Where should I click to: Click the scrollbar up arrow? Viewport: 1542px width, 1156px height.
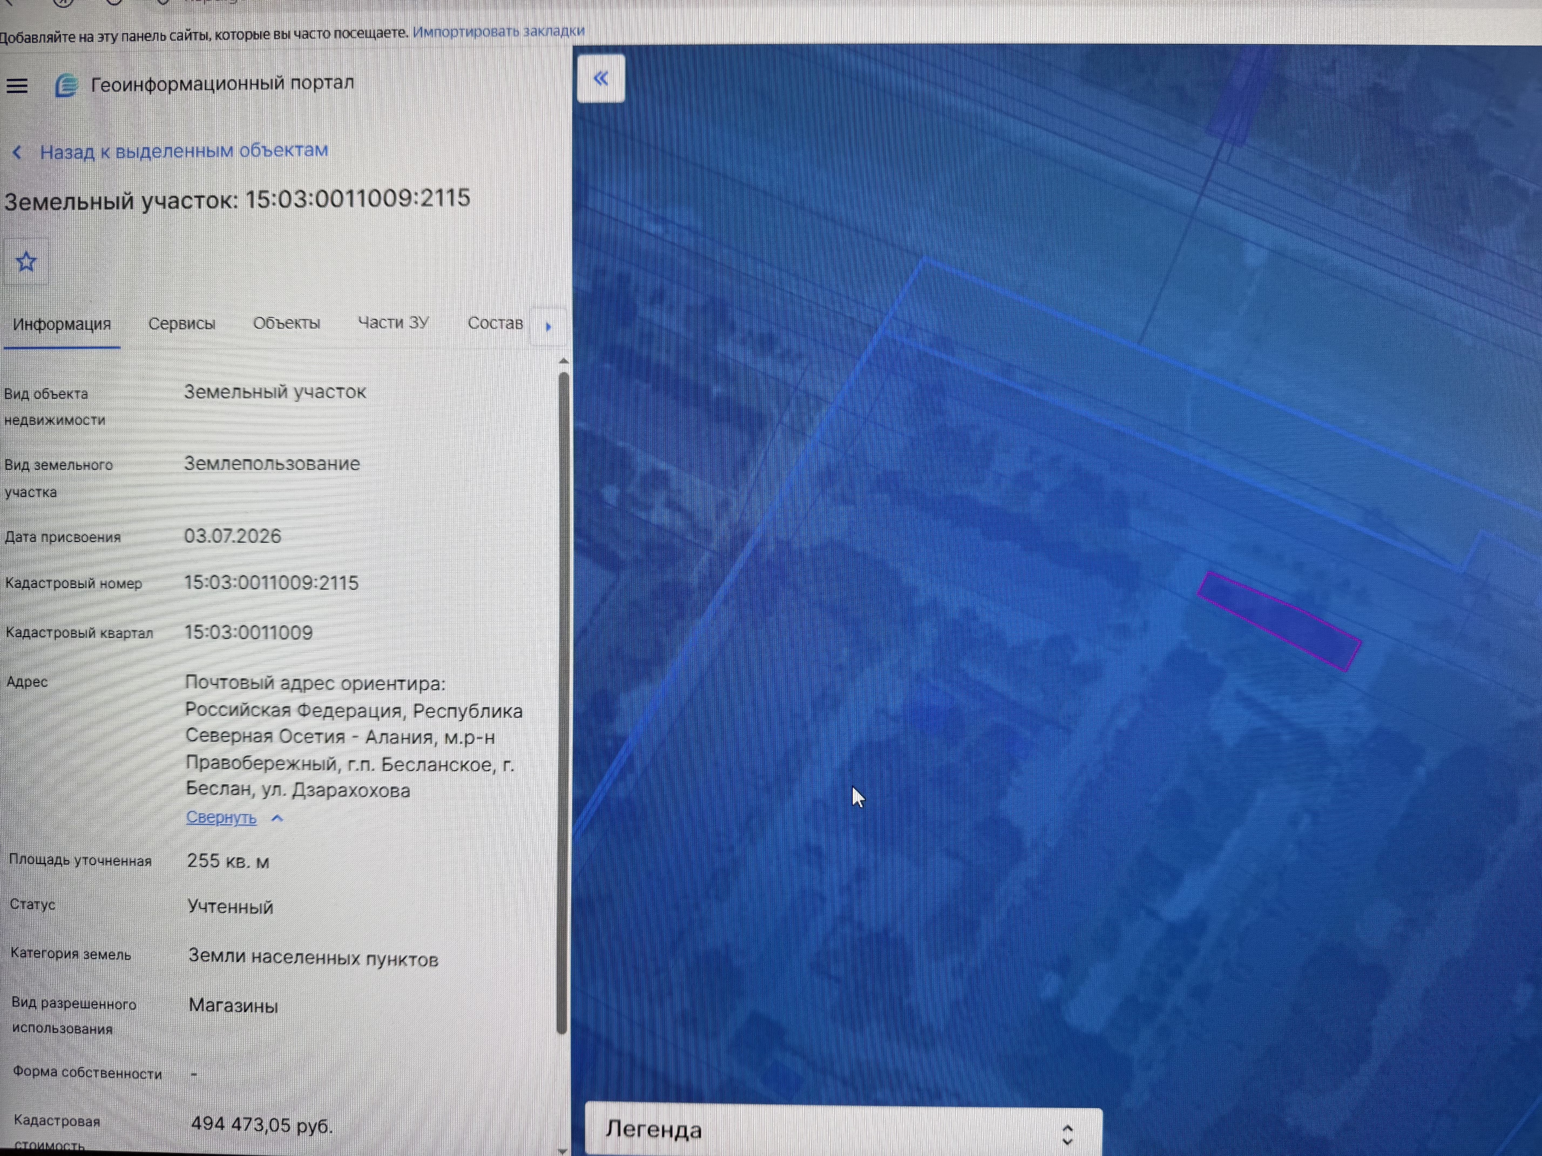[564, 361]
